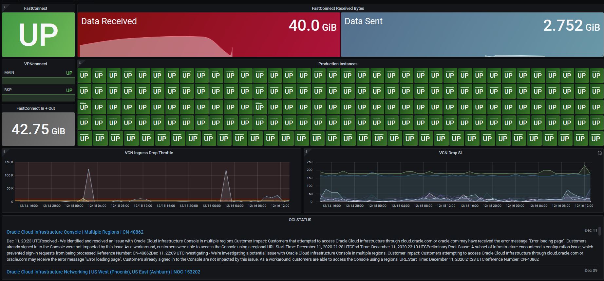Click the CN-40862 incident description text
Viewport: 604px width, 281px height.
point(300,250)
